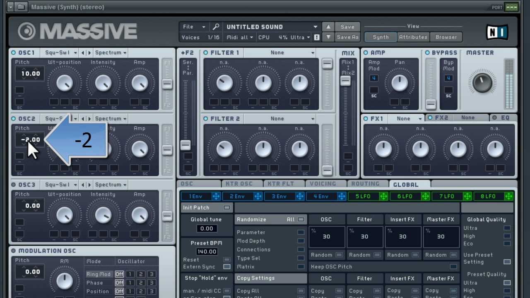
Task: Click the 6 LFO green cross handle
Action: coord(426,196)
